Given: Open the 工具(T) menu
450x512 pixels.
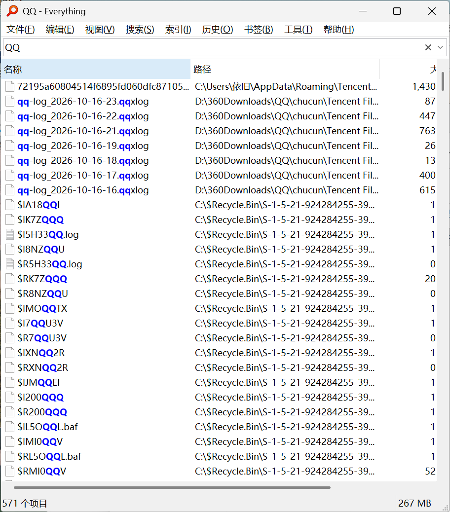Looking at the screenshot, I should click(x=298, y=30).
